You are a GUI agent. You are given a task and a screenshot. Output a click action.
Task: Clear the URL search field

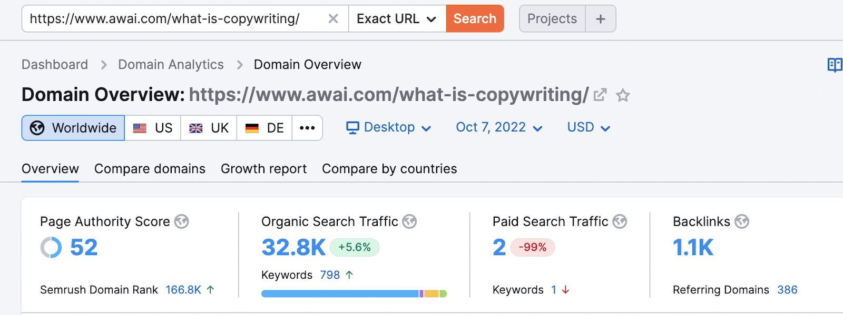coord(333,19)
